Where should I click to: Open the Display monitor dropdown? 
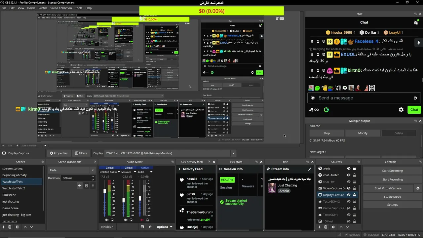click(170, 153)
